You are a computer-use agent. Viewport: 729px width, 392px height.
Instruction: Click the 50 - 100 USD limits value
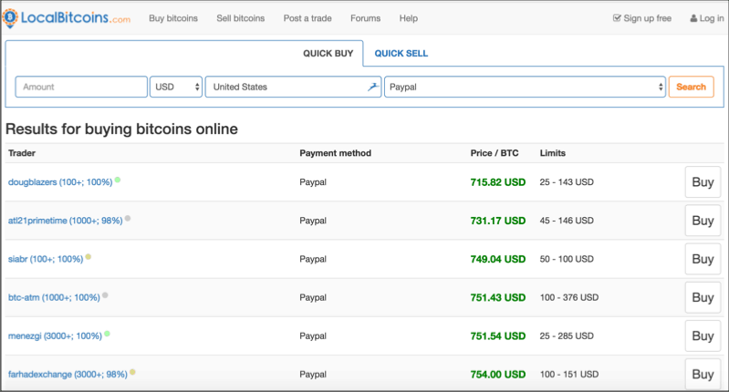567,259
